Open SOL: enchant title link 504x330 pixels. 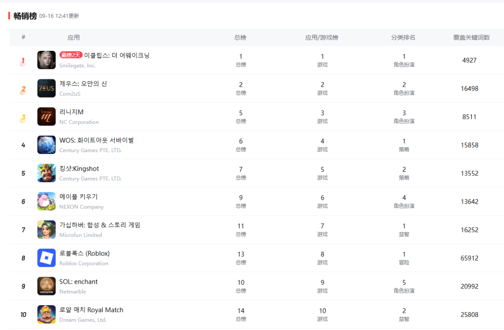[x=78, y=282]
